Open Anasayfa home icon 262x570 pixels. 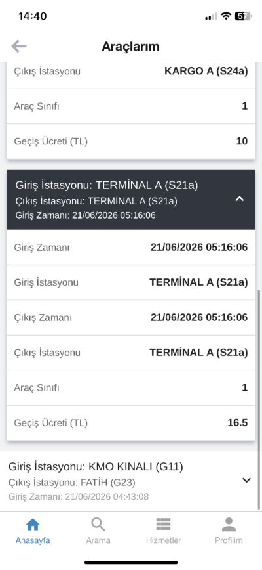33,525
